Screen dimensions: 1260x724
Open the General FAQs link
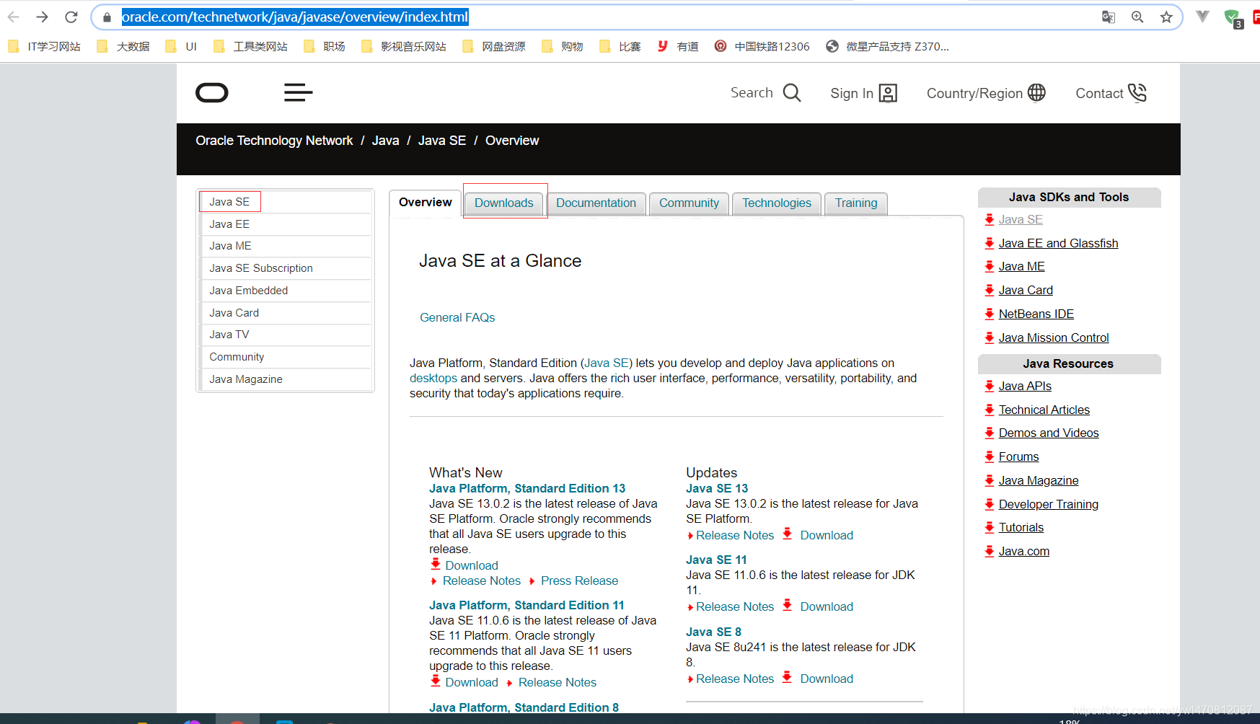click(457, 317)
